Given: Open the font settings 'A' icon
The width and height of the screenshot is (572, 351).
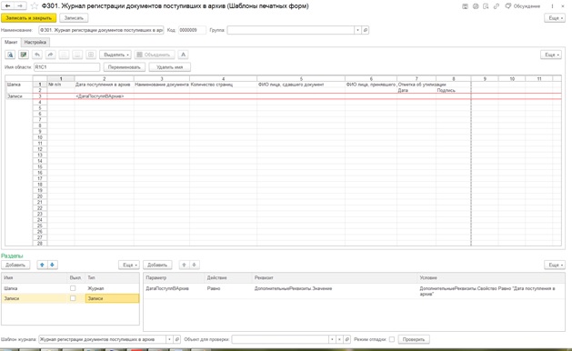Looking at the screenshot, I should [x=183, y=55].
